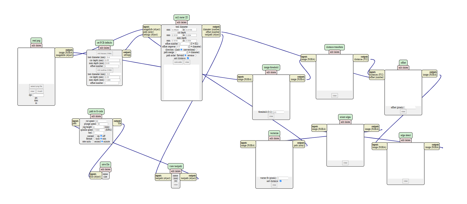Image resolution: width=467 pixels, height=204 pixels.
Task: Click select png file button
Action: (x=36, y=86)
